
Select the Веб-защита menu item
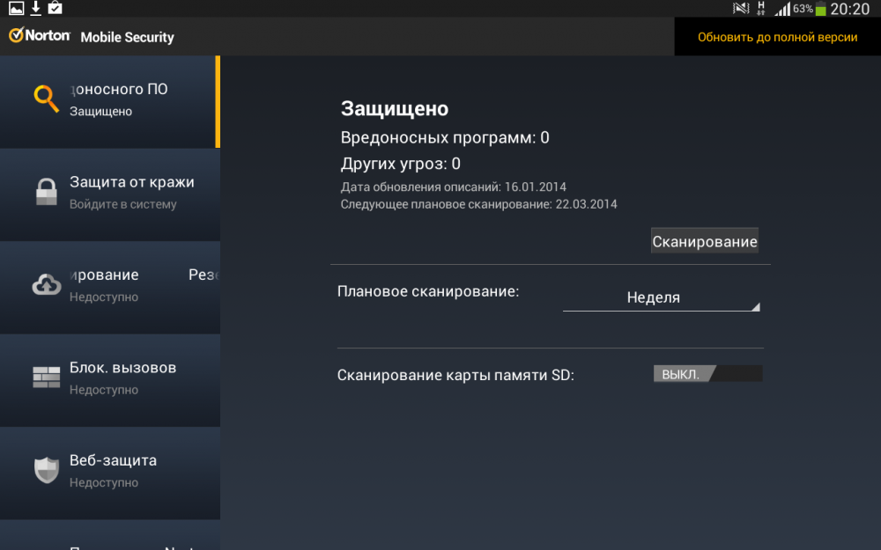[x=110, y=473]
